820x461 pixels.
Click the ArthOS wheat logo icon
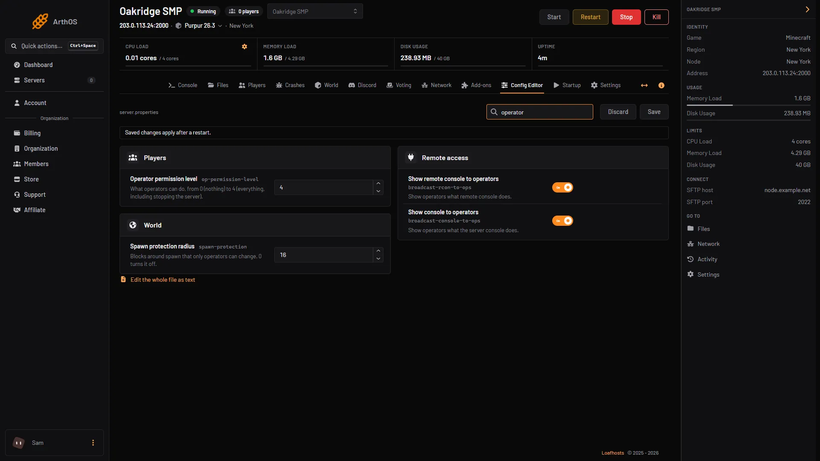click(x=40, y=21)
